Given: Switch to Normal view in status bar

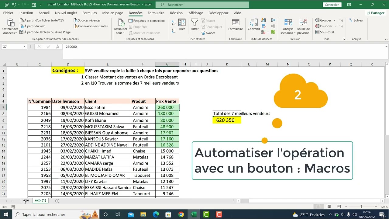Looking at the screenshot, I should 318,207.
